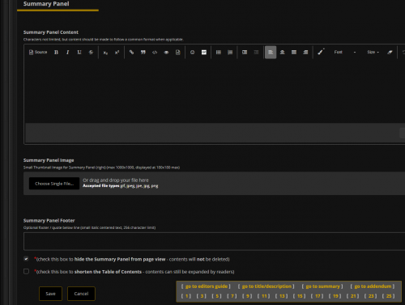405x305 pixels.
Task: Justify the text with the block align icon
Action: pyautogui.click(x=294, y=53)
